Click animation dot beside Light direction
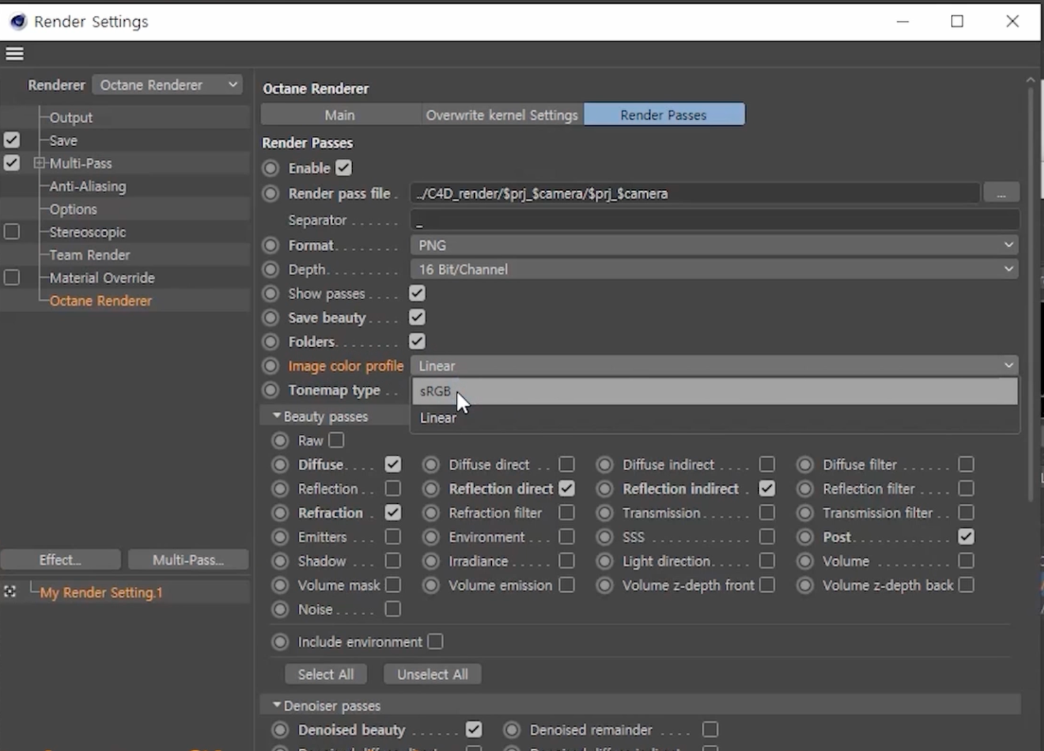 605,561
